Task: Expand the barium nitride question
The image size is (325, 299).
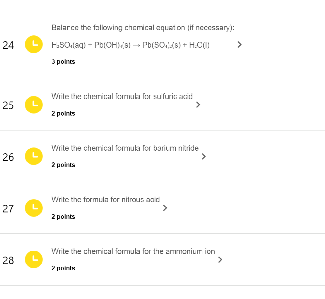Action: pyautogui.click(x=204, y=156)
